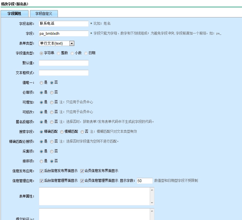Toggle 会员信息发布界面显示 checkbox

click(82, 171)
